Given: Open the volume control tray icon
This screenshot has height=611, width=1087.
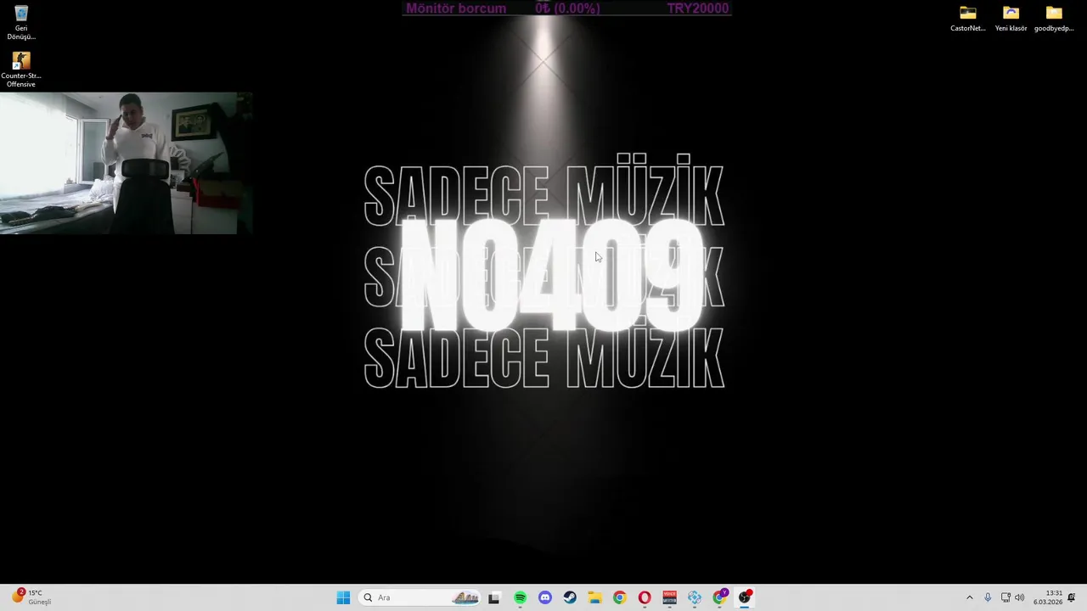Looking at the screenshot, I should [x=1020, y=597].
